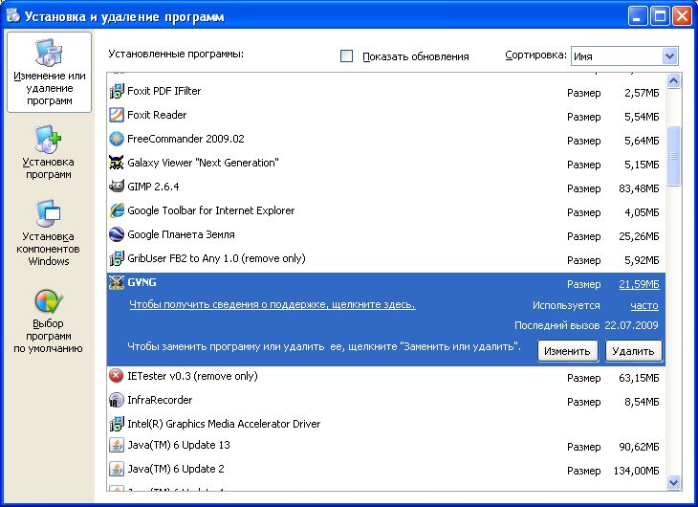Select 'Foxit PDF IFilter' program name

click(x=164, y=91)
